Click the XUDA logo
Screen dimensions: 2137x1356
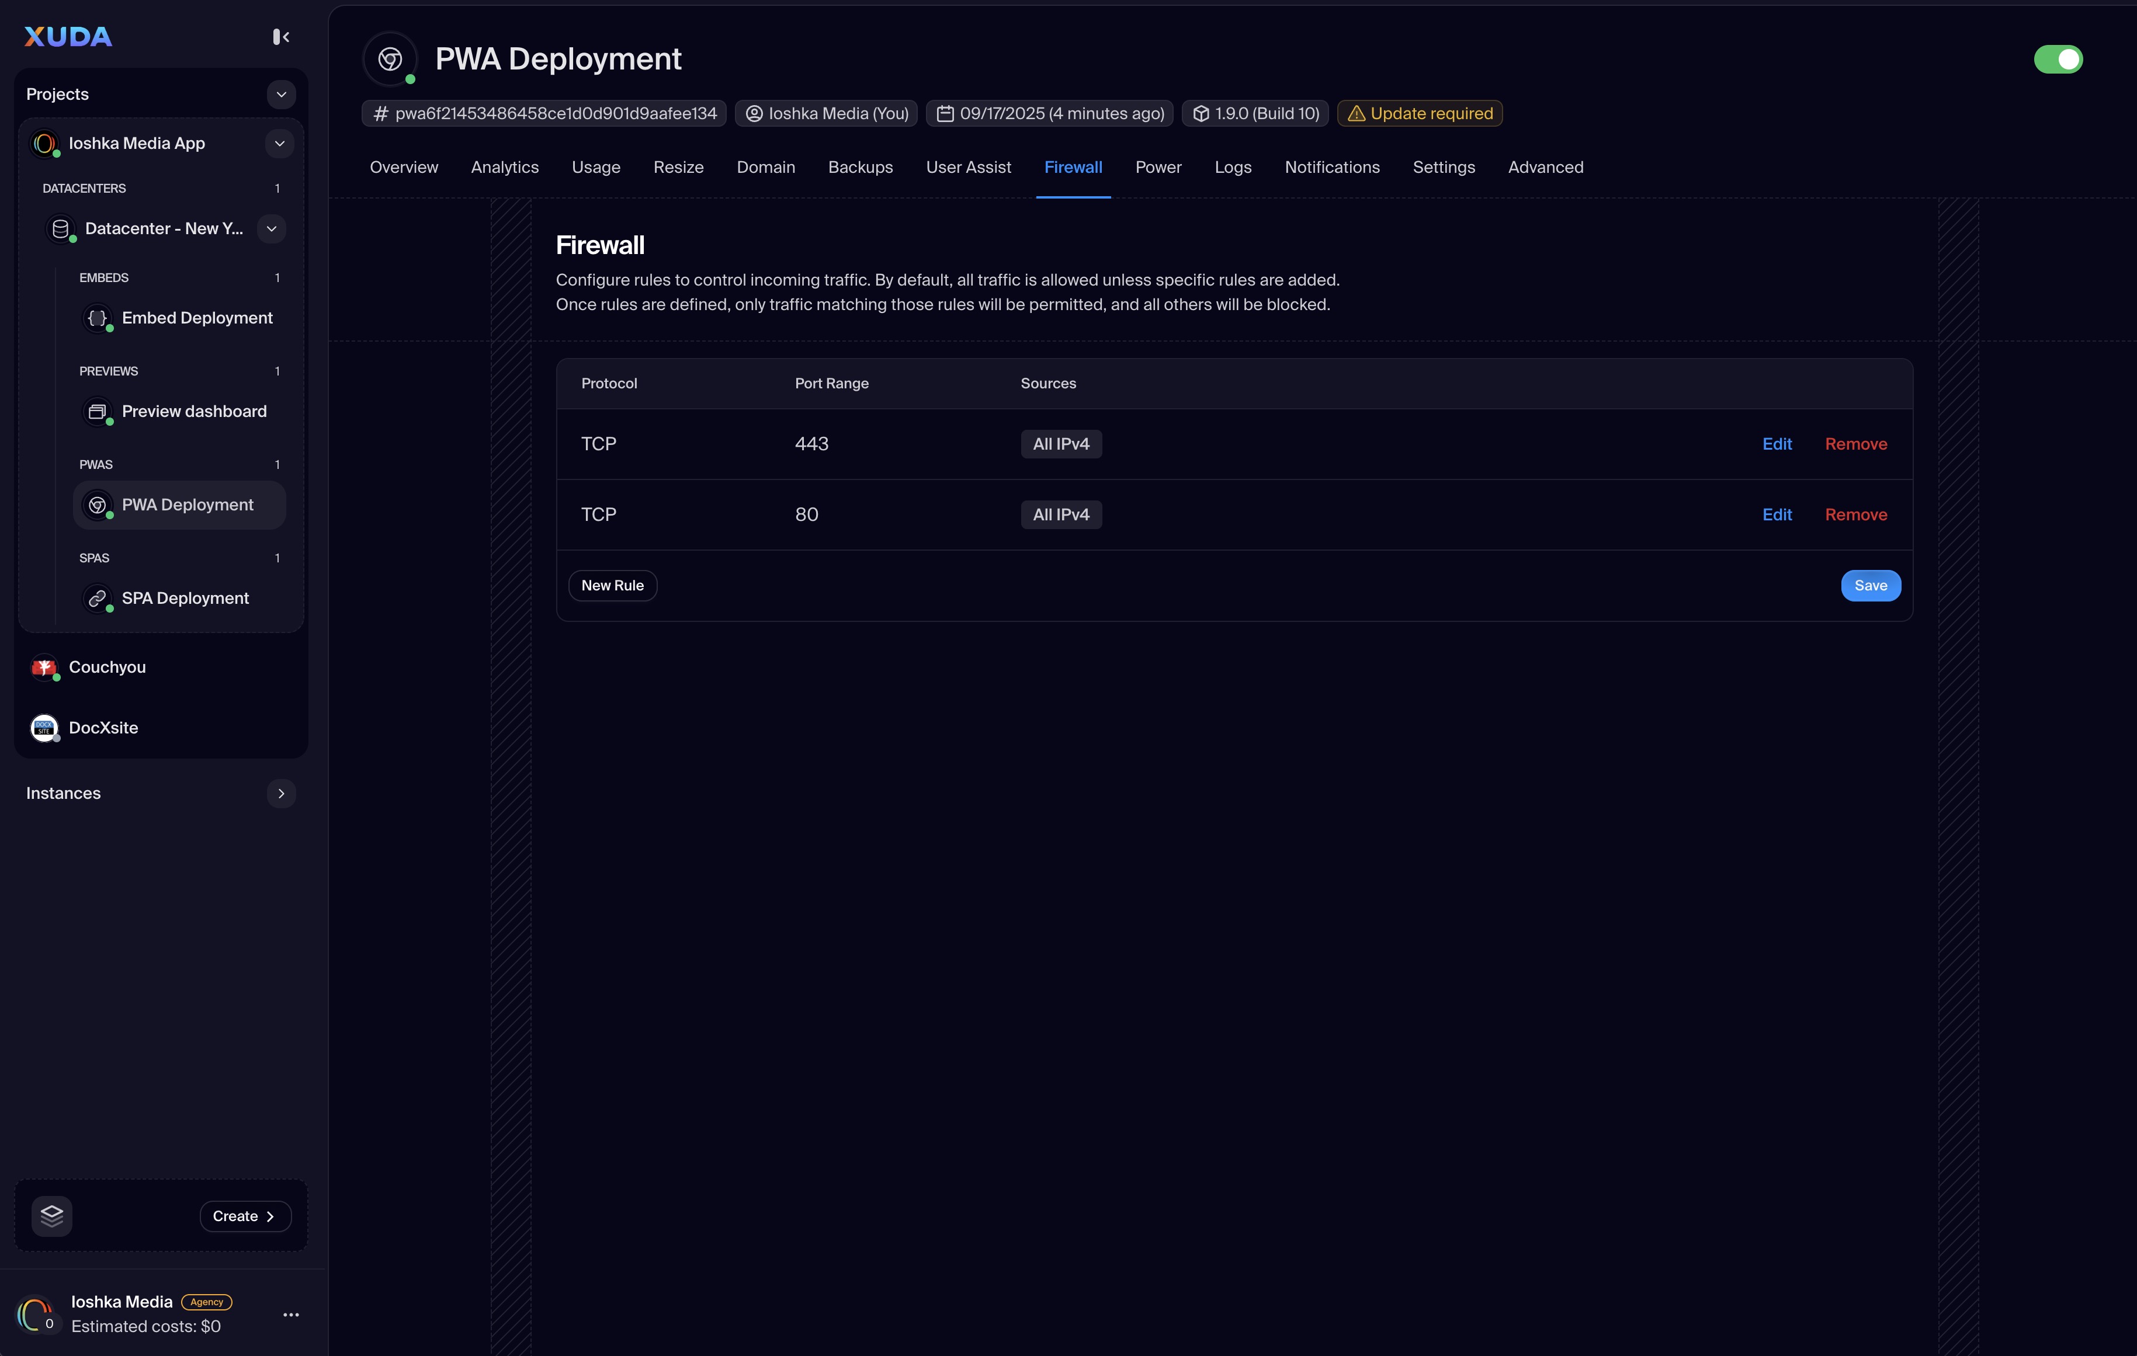67,36
